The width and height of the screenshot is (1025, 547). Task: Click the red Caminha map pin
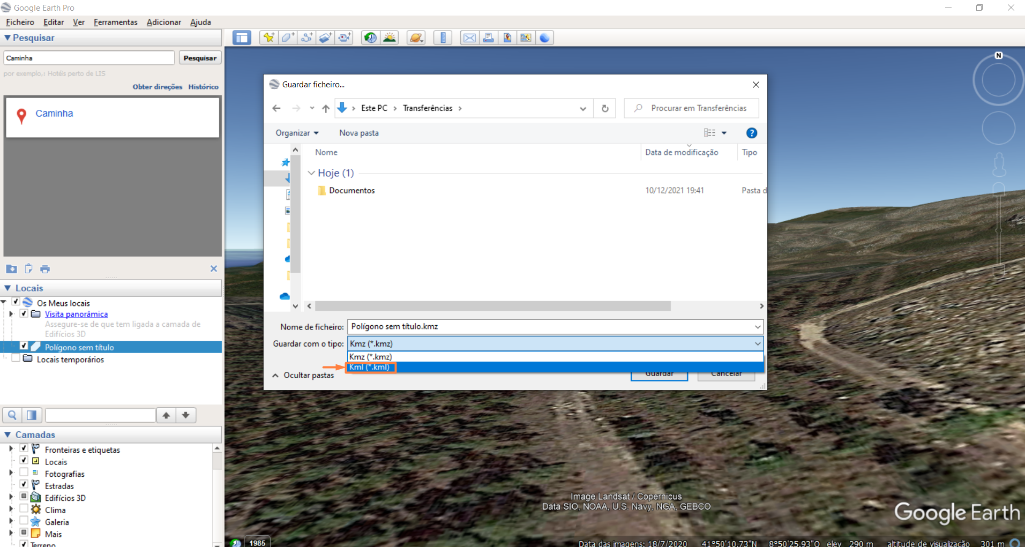tap(21, 116)
